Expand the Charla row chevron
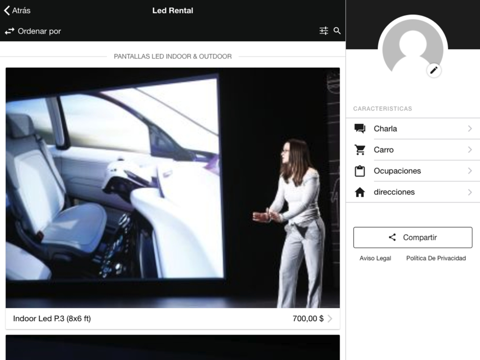Image resolution: width=480 pixels, height=360 pixels. pyautogui.click(x=469, y=129)
